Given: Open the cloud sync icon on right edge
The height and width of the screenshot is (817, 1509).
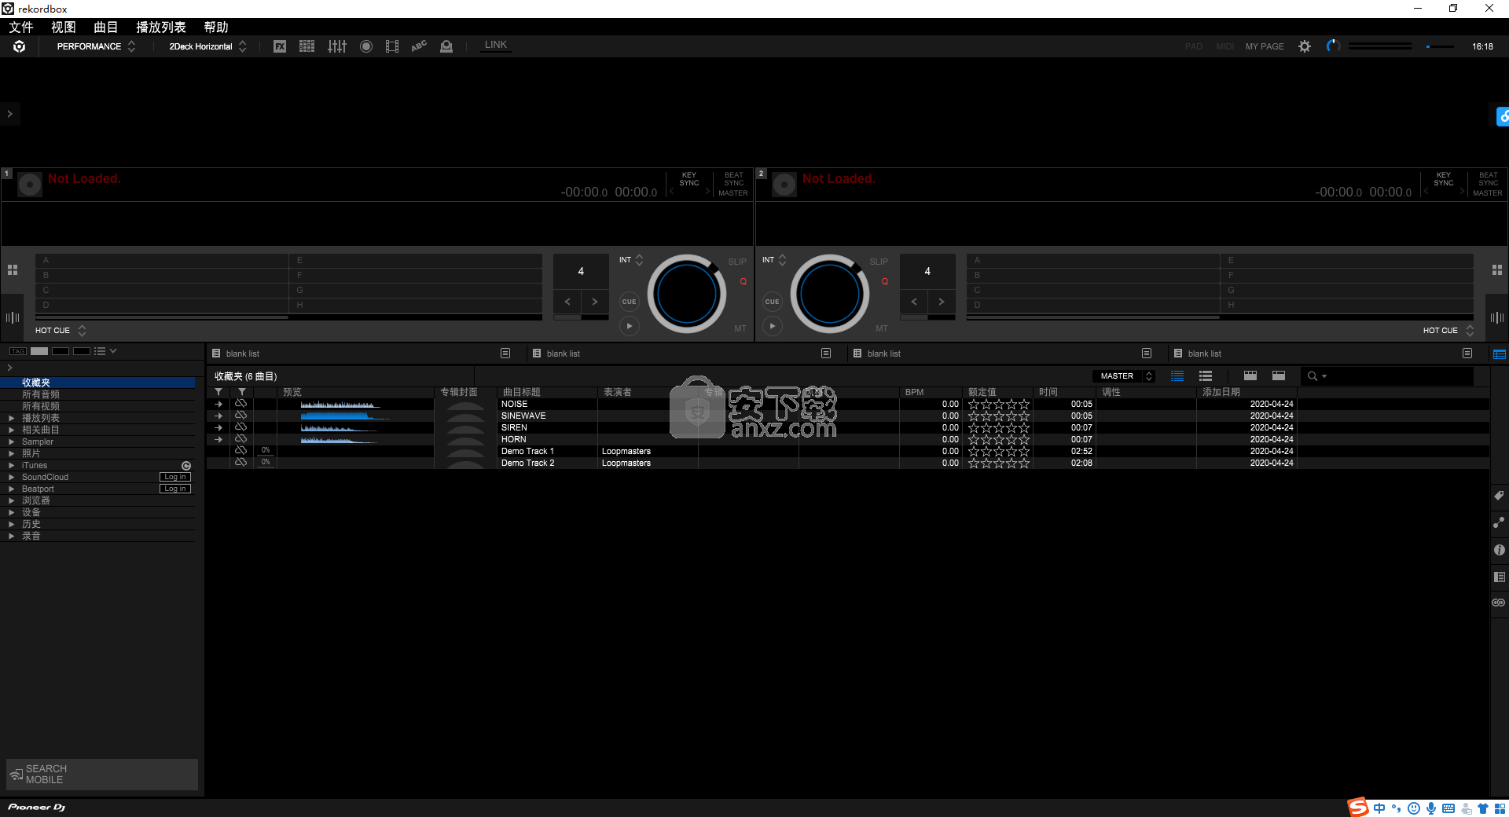Looking at the screenshot, I should pyautogui.click(x=1502, y=116).
